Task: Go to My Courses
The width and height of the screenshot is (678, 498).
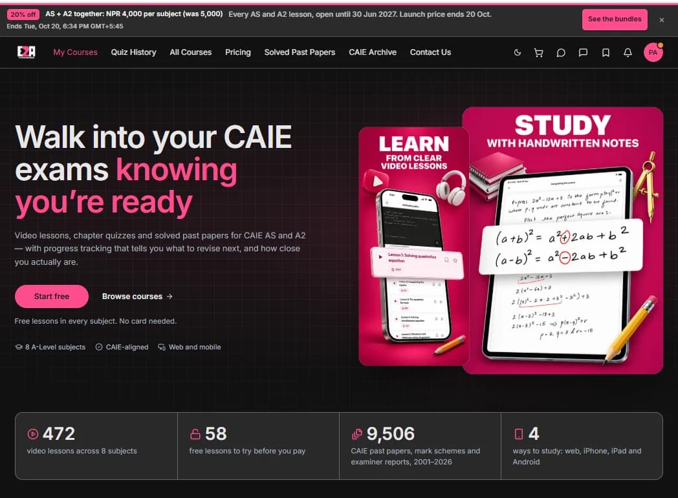Action: 75,52
